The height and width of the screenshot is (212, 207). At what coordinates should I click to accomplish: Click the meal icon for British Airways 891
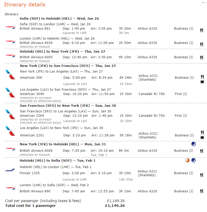(202, 30)
